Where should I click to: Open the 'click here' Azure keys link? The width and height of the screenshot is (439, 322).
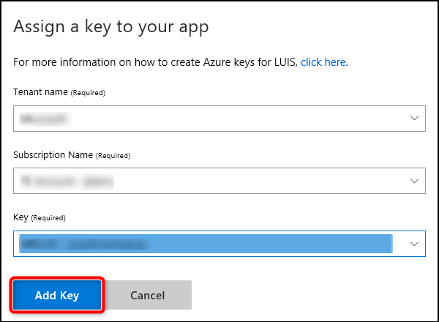coord(324,63)
